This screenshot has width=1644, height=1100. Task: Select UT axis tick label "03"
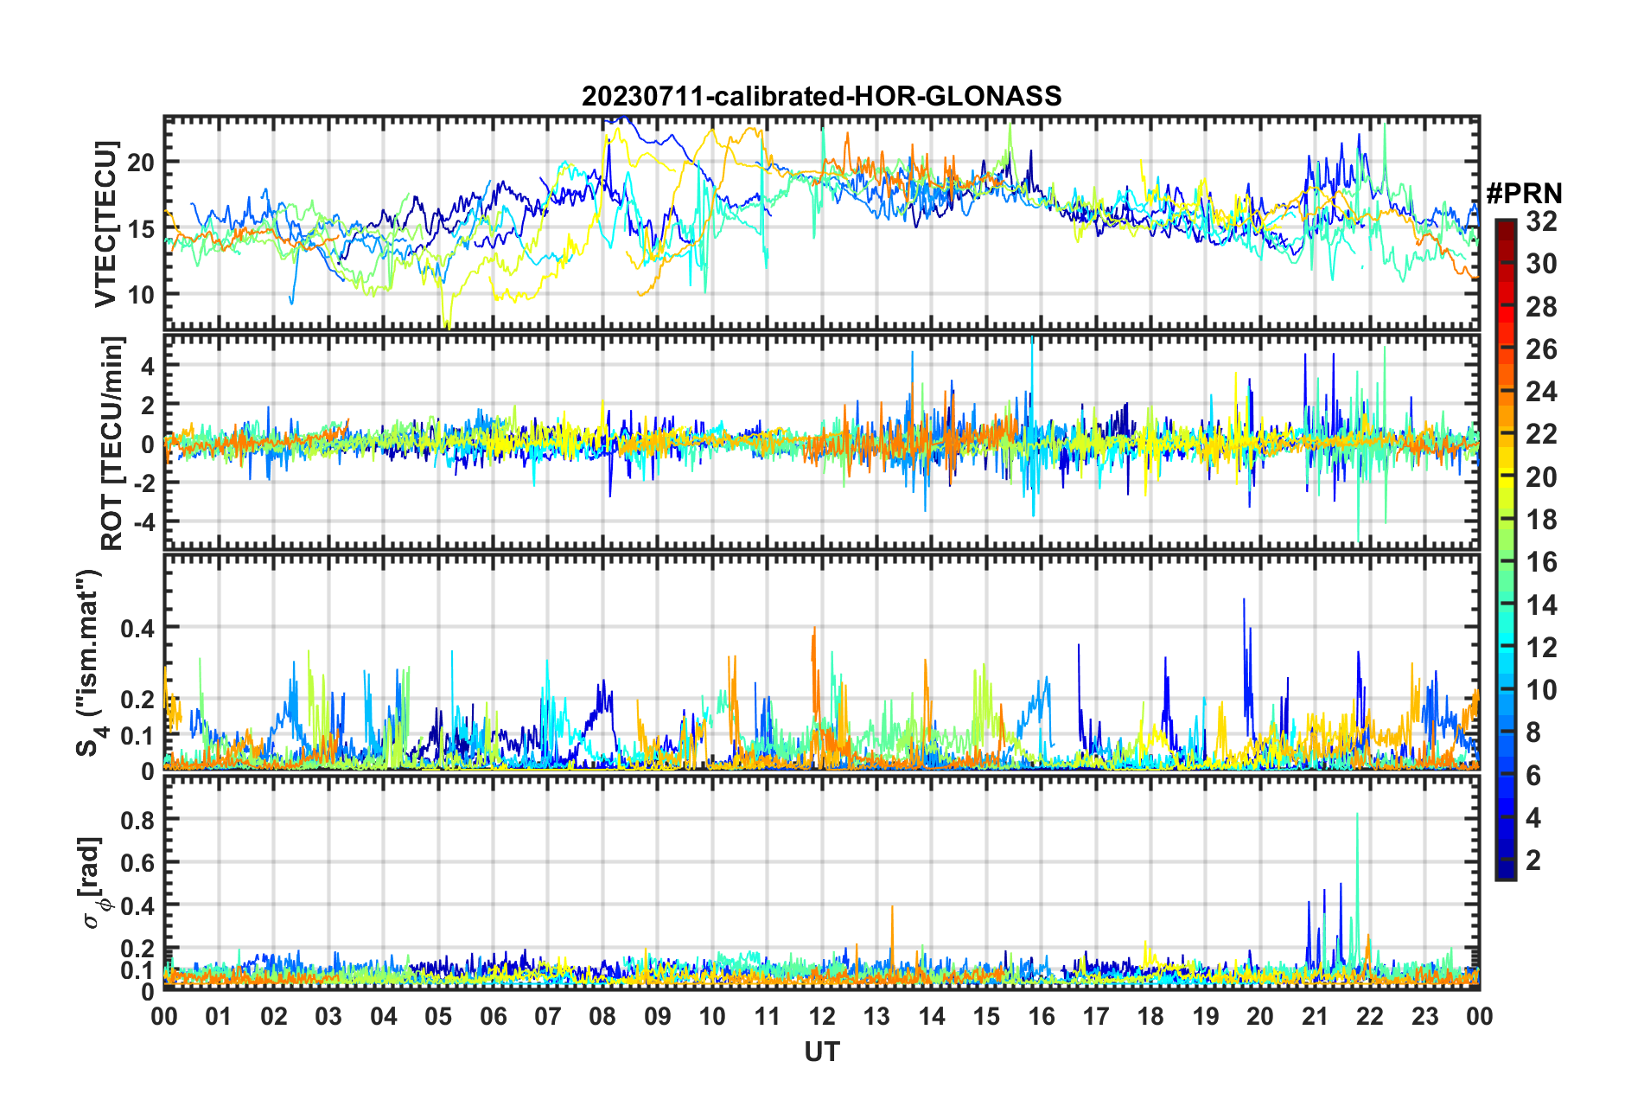pos(328,1016)
